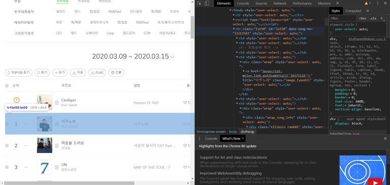Click the 듣기 listen button
390x185 pixels.
click(x=42, y=73)
